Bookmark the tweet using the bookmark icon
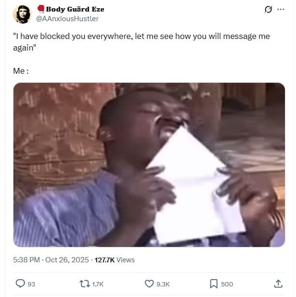The width and height of the screenshot is (296, 297). click(214, 284)
